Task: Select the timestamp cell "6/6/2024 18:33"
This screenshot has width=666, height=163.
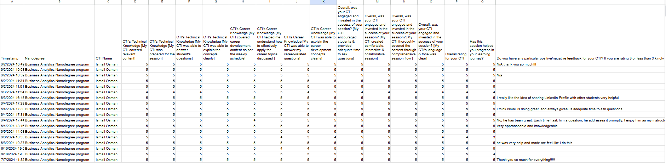Action: [x=12, y=137]
